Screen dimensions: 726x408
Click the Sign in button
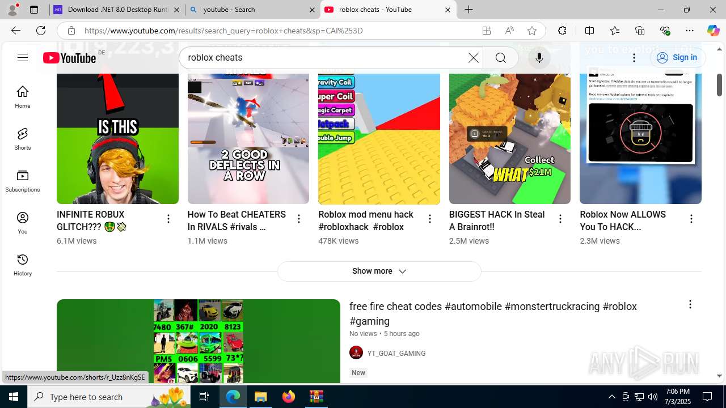[677, 57]
